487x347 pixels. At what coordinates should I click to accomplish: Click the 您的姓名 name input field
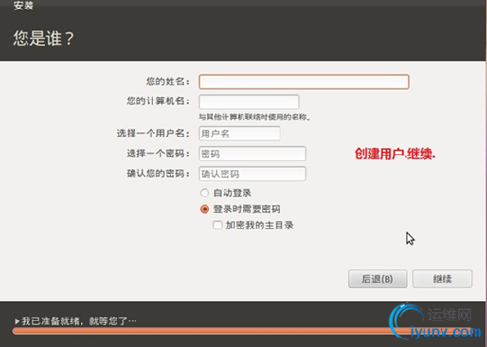tap(304, 82)
